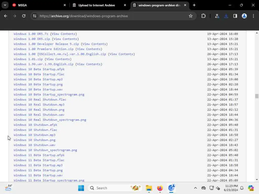Show hidden system tray icons
This screenshot has width=259, height=194.
pos(196,188)
